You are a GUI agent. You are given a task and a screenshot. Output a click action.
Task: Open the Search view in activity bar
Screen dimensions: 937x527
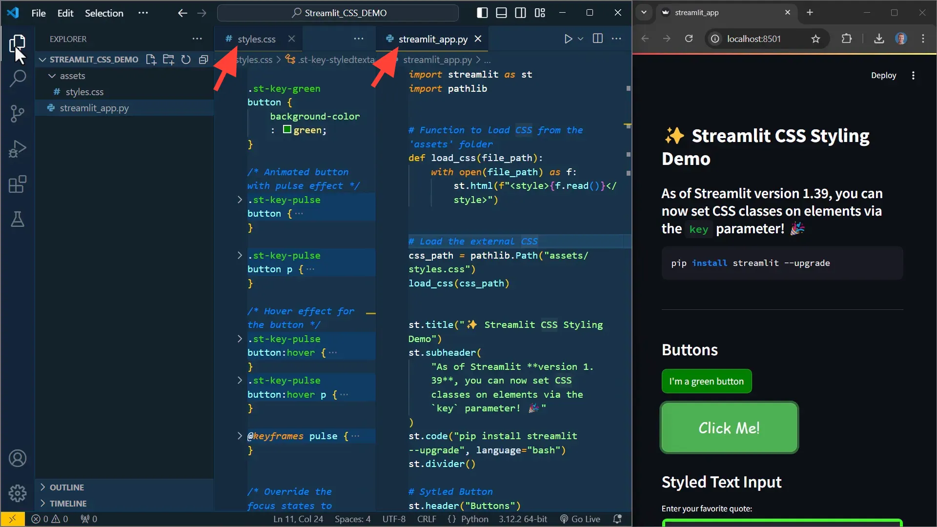click(x=18, y=78)
